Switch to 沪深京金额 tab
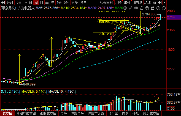Screen dimensions: 181x116 [x=96, y=114]
